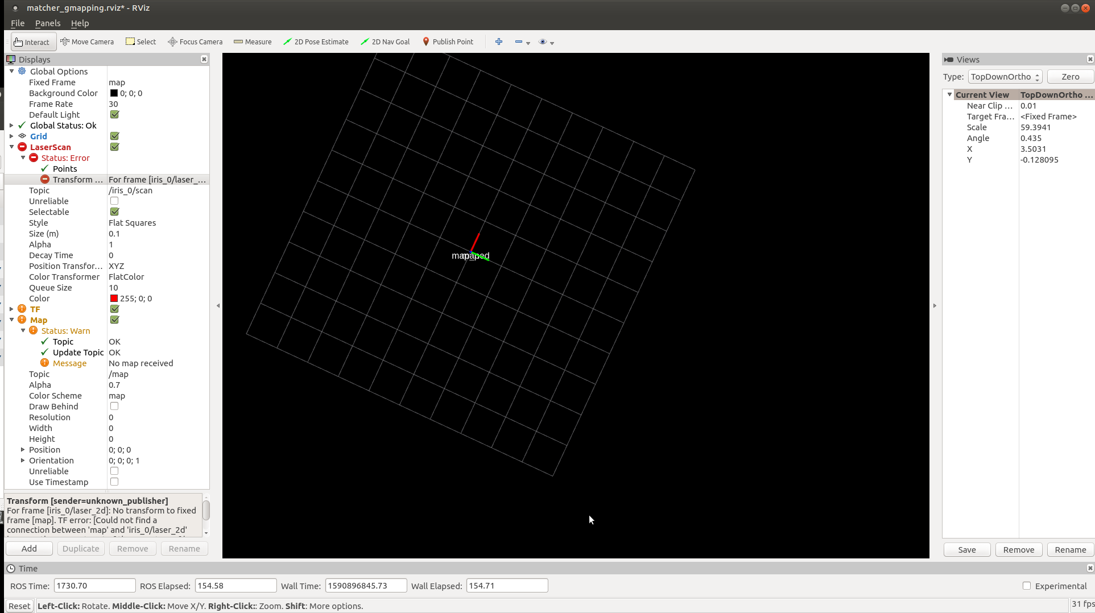Enable the Publish Point tool
This screenshot has width=1095, height=613.
[448, 42]
